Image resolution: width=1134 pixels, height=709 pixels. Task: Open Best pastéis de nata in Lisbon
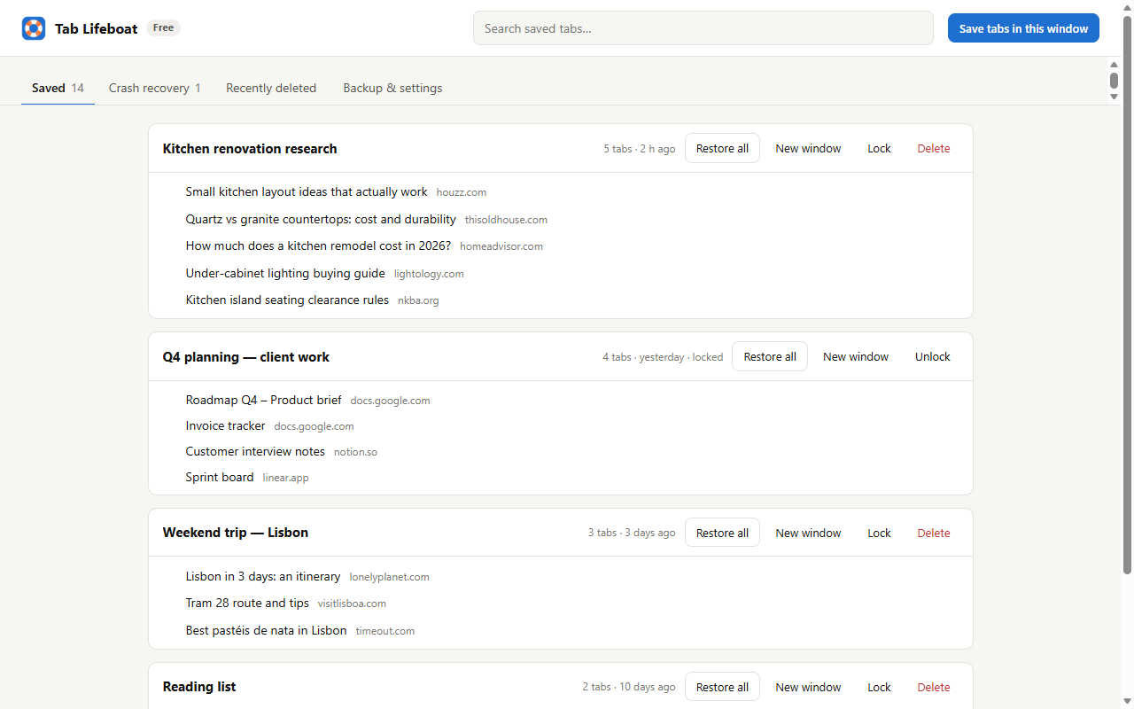click(x=266, y=630)
